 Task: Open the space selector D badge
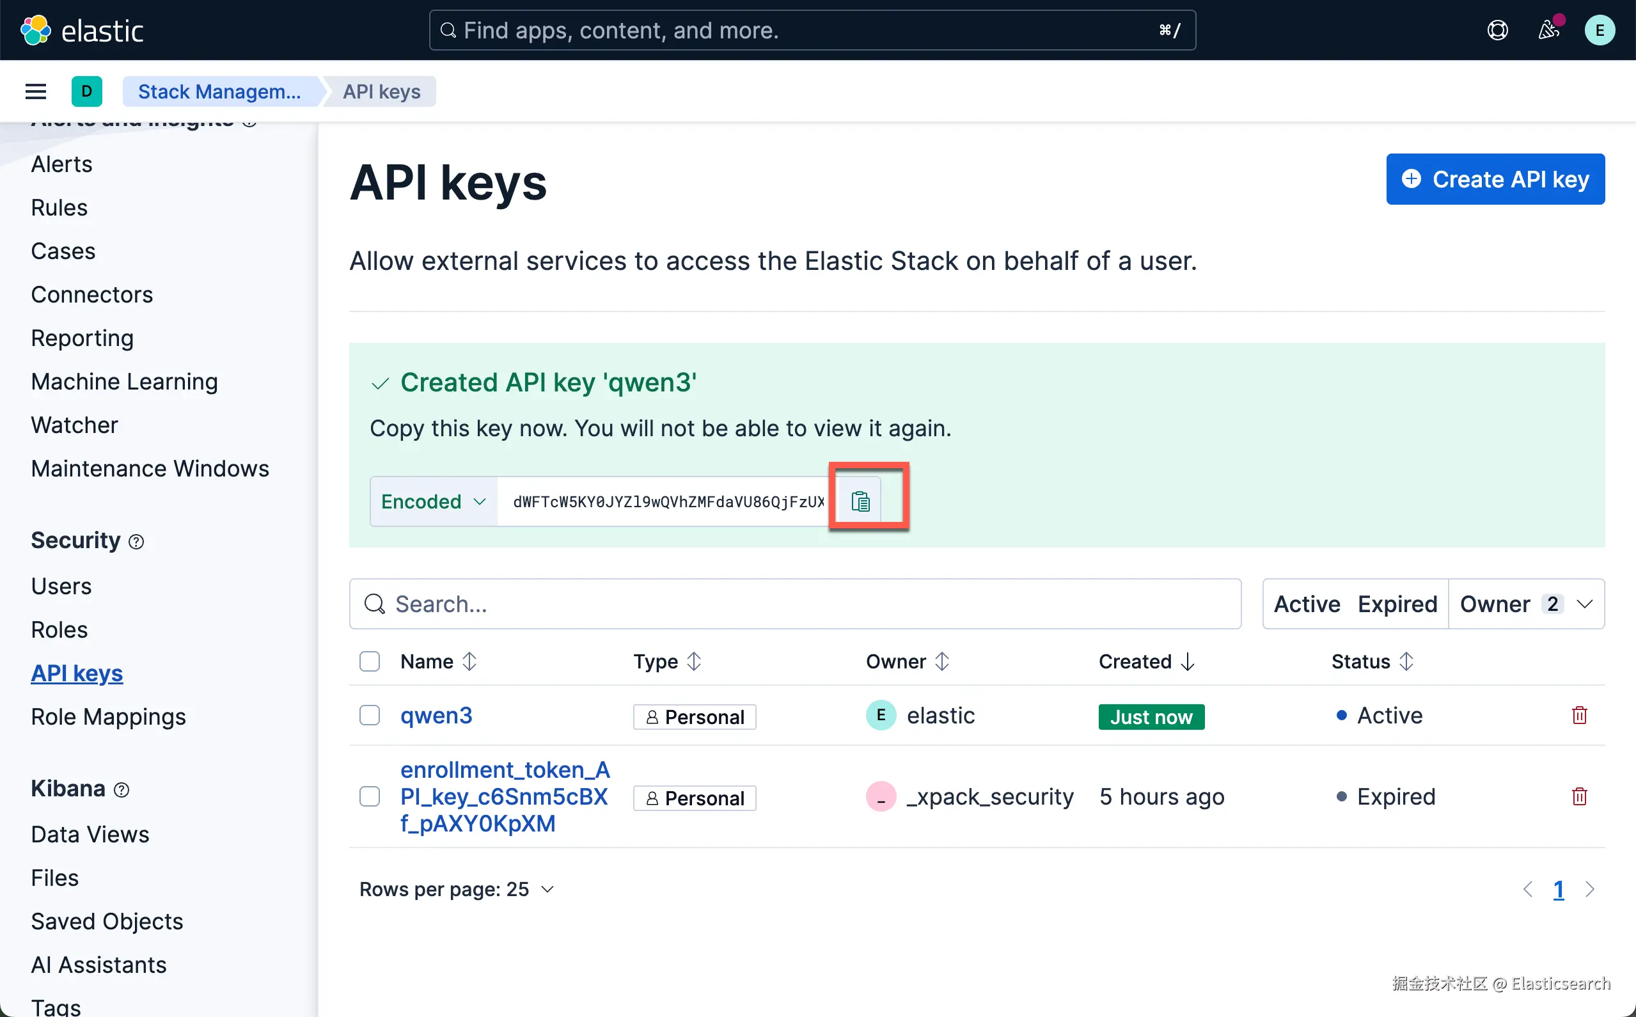tap(87, 91)
